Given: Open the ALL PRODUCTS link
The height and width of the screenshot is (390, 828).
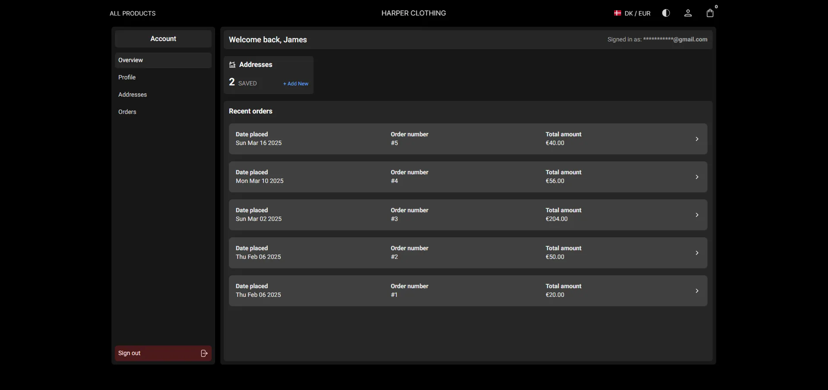Looking at the screenshot, I should pos(133,13).
